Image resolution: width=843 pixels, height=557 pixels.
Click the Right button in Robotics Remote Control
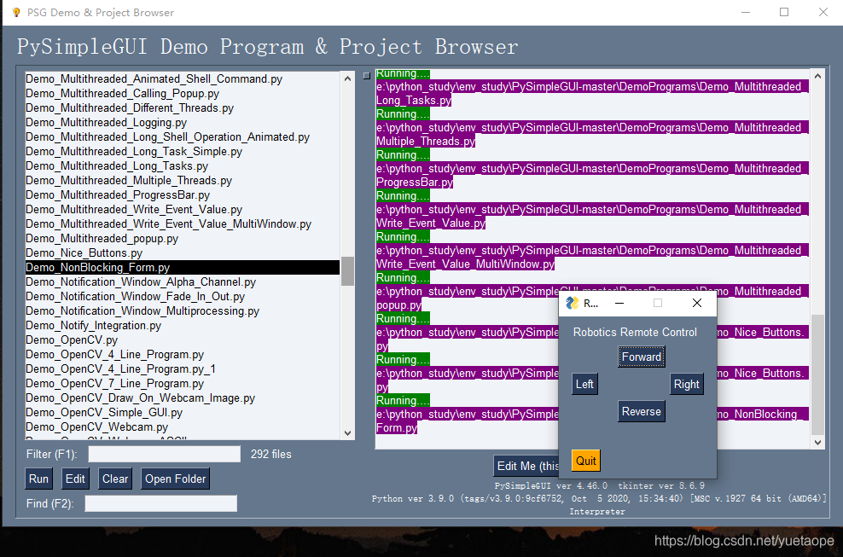tap(687, 385)
